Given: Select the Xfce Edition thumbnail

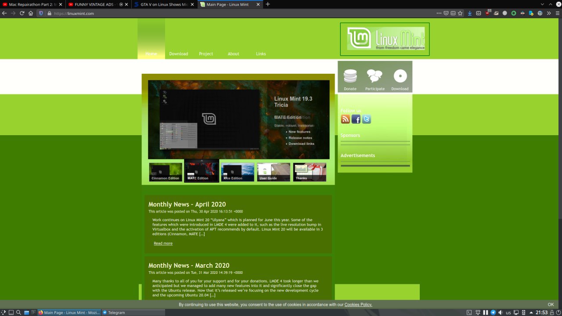Looking at the screenshot, I should click(x=238, y=172).
